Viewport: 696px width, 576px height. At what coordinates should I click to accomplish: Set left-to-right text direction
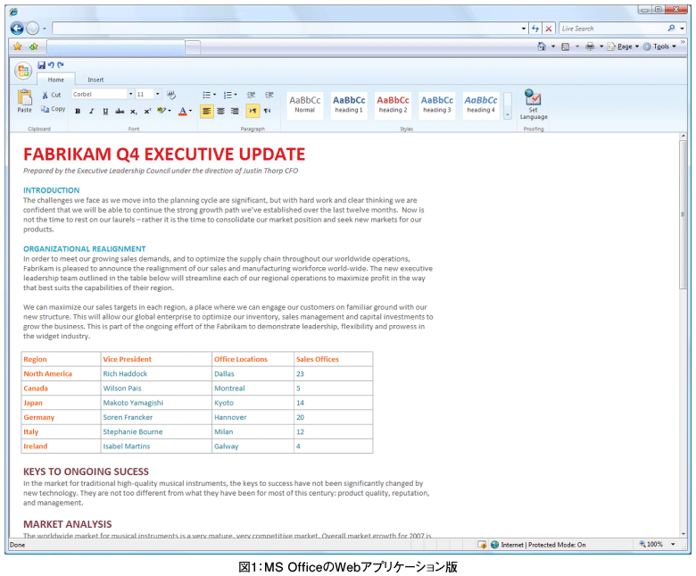253,111
